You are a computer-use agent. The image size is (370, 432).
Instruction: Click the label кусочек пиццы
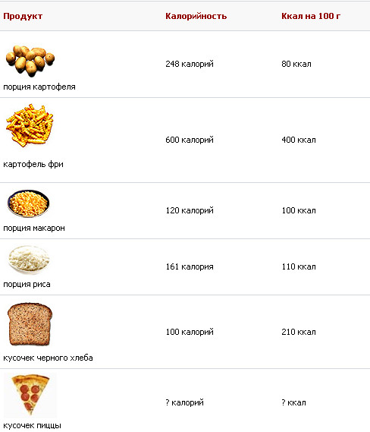coord(32,425)
